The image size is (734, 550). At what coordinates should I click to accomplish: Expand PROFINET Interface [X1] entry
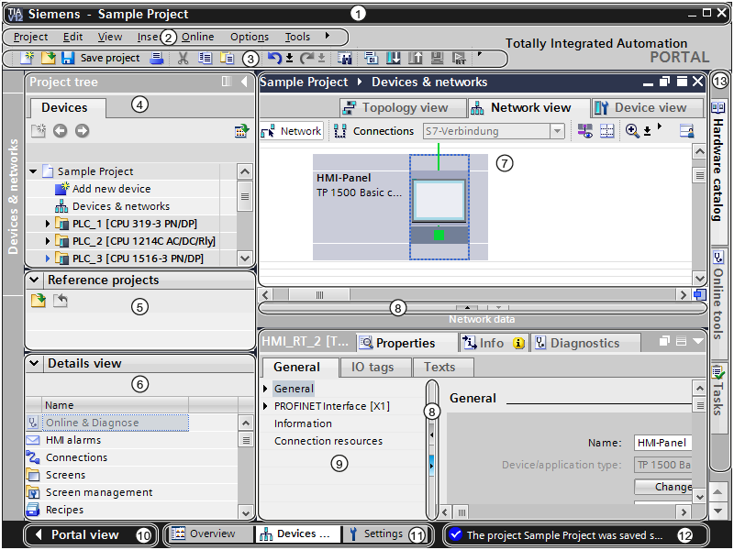266,406
